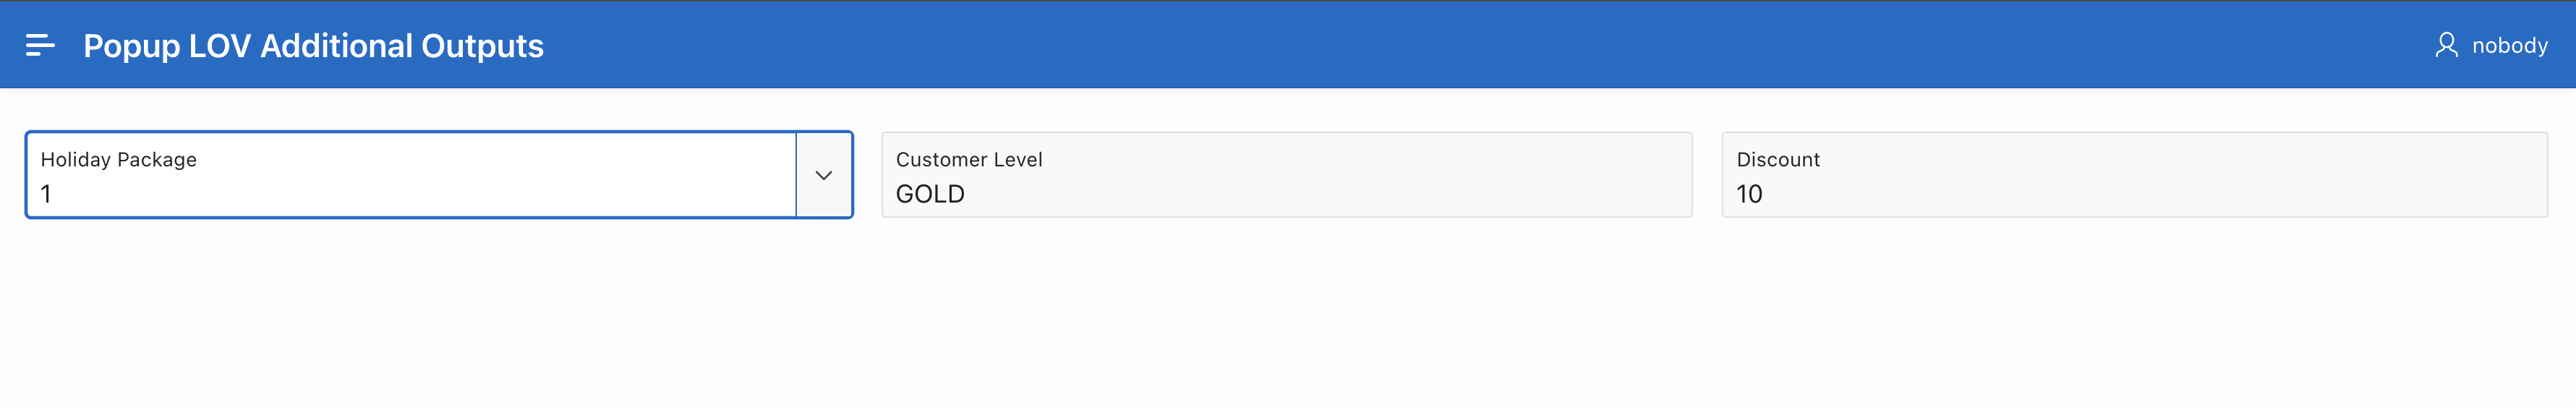This screenshot has height=408, width=2576.
Task: Click the Discount label text
Action: pos(1777,160)
